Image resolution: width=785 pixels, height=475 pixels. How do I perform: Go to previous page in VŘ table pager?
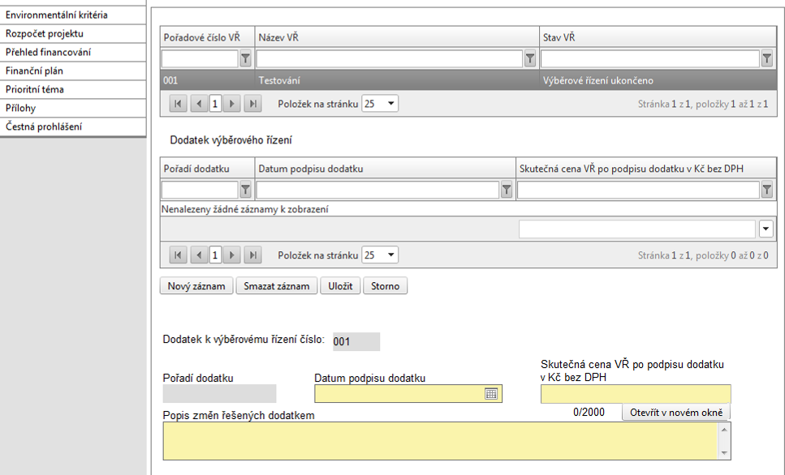pos(199,104)
